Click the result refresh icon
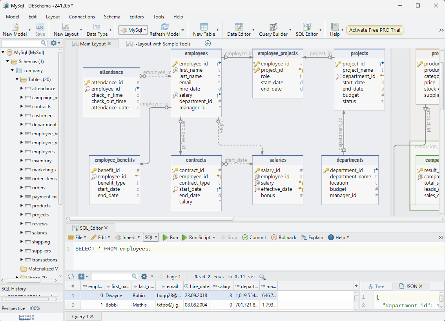This screenshot has height=321, width=445. click(x=71, y=276)
